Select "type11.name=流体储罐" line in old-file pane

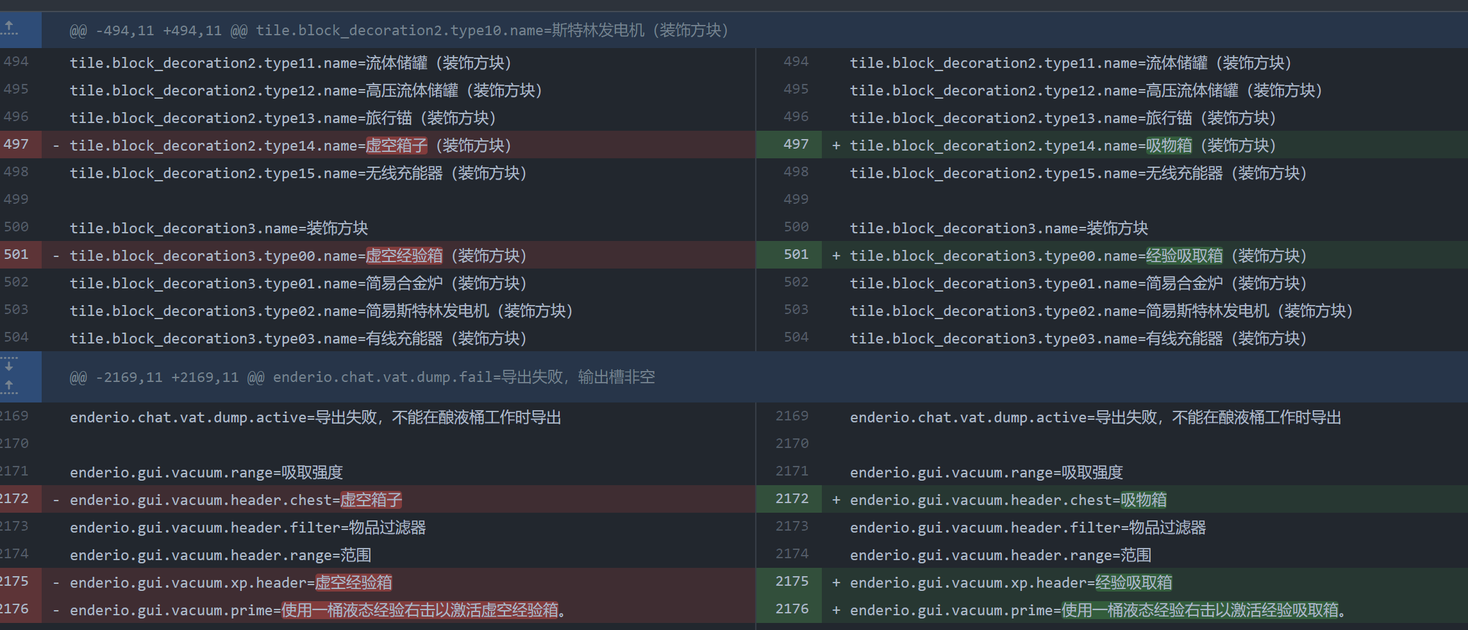tap(290, 63)
